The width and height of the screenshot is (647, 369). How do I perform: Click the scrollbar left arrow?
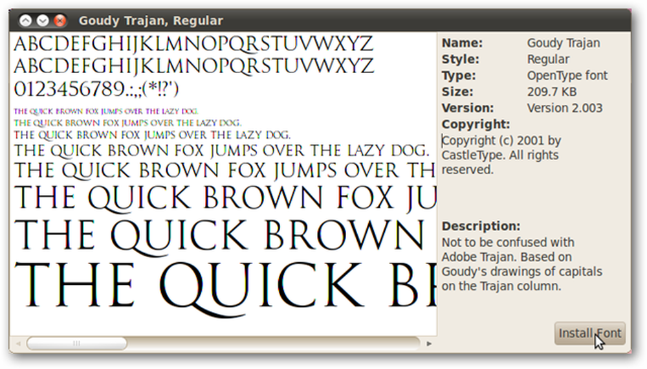18,343
